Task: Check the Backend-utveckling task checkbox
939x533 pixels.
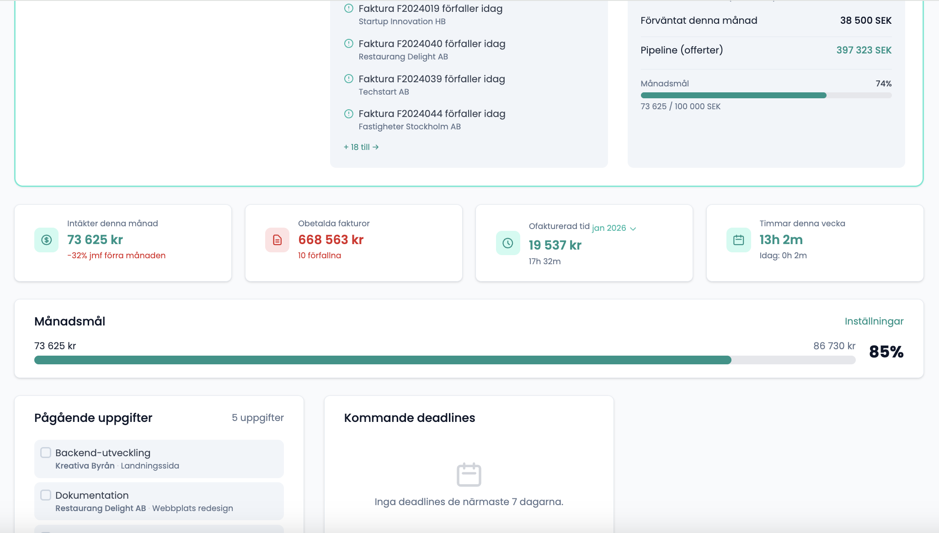Action: coord(46,453)
